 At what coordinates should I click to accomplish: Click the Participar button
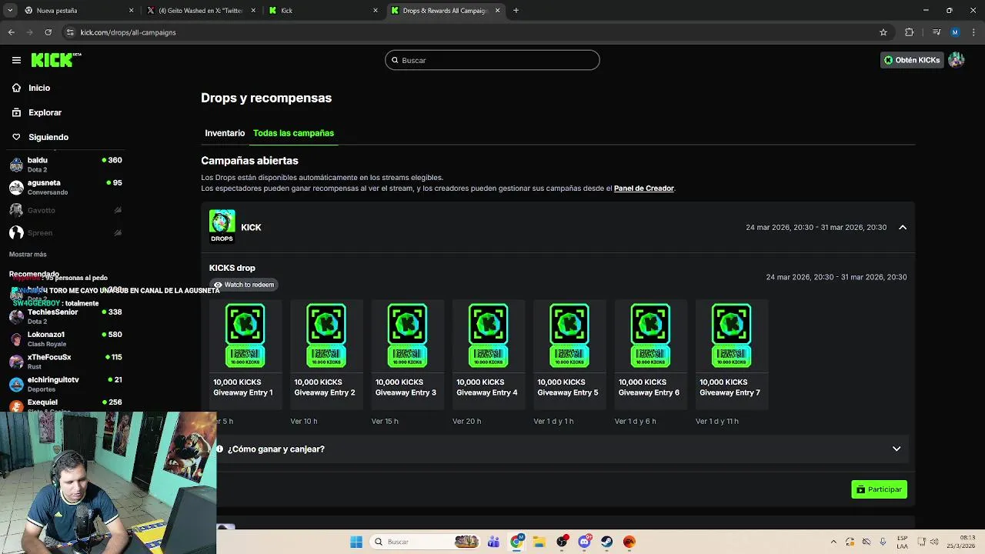click(879, 489)
